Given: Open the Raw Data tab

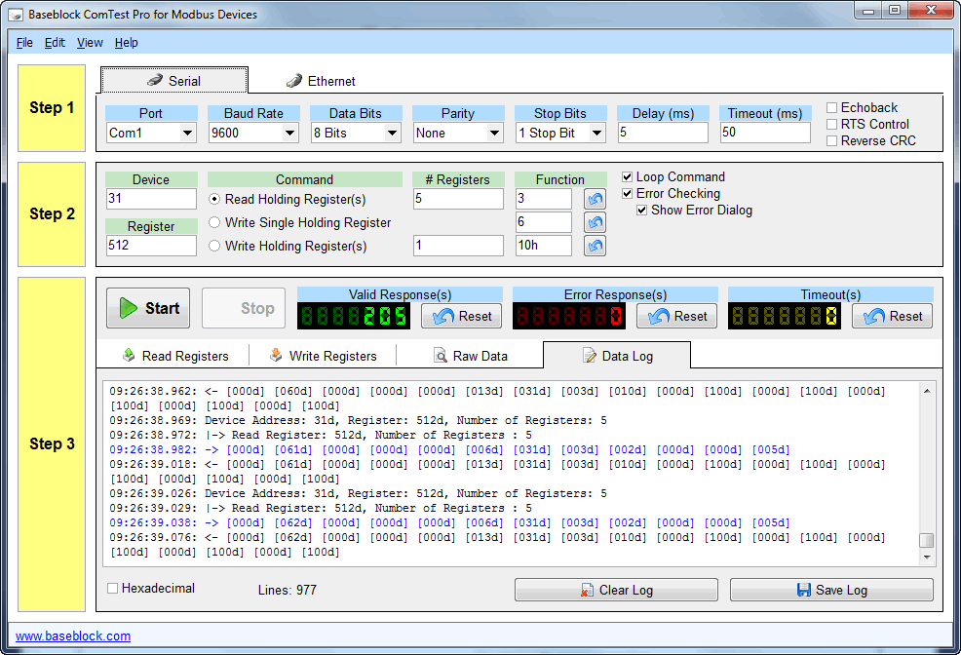Looking at the screenshot, I should 470,356.
